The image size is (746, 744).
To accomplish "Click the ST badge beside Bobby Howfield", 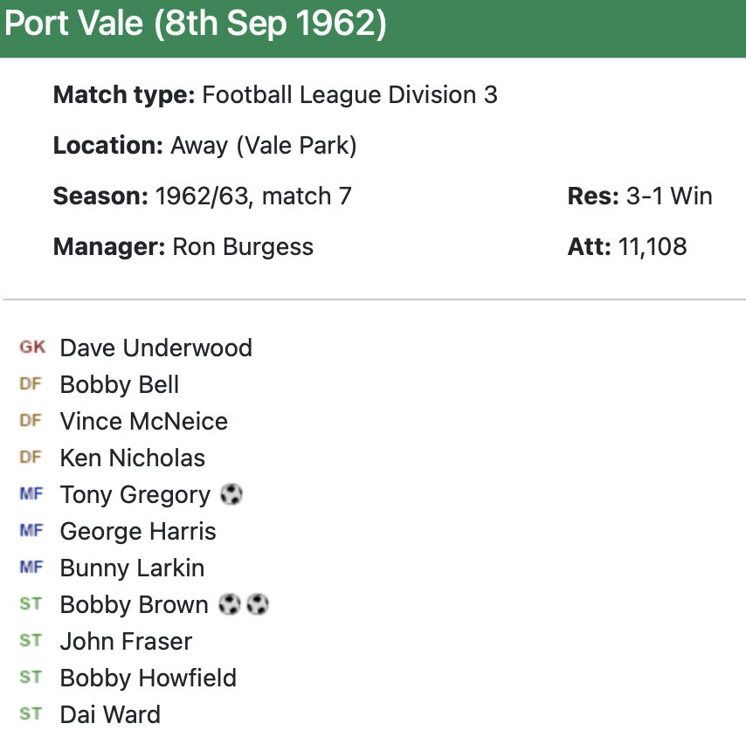I will [31, 678].
